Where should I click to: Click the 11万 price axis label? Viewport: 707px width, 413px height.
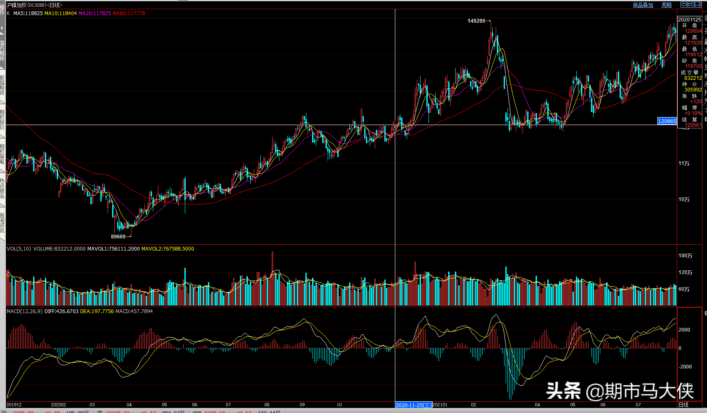[x=684, y=164]
